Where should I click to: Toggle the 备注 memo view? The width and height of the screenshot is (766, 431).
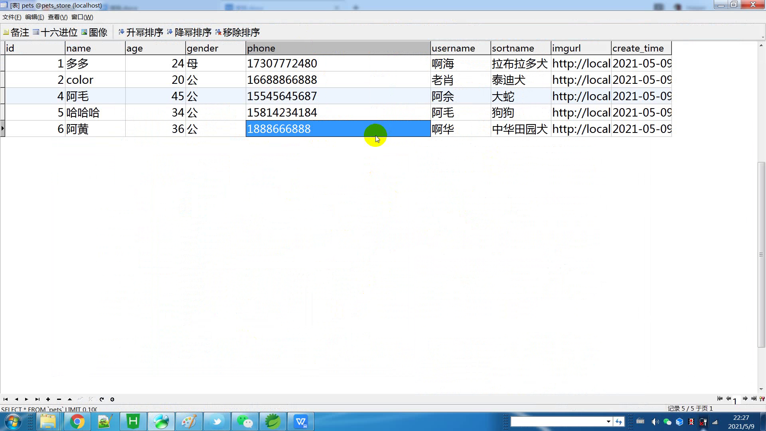[x=16, y=32]
